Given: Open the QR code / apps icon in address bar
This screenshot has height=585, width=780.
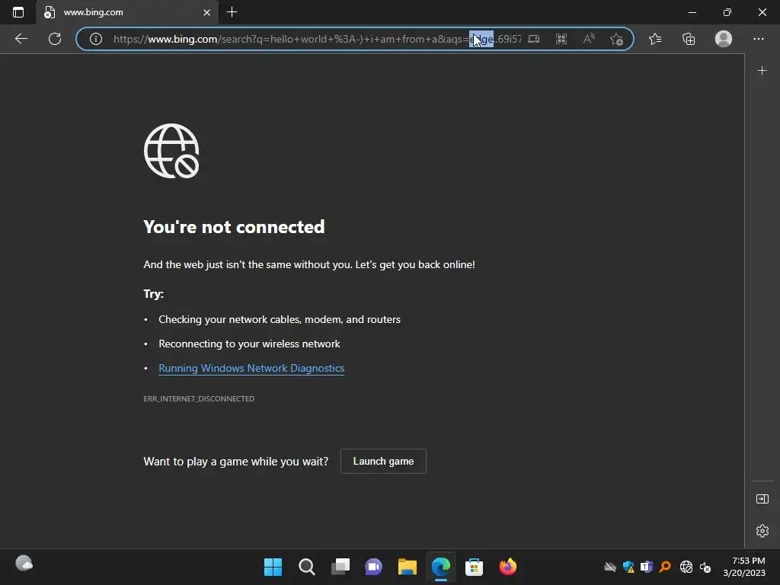Looking at the screenshot, I should (x=561, y=39).
